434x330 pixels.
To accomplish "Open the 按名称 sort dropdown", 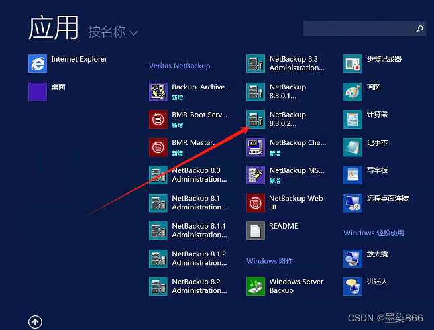I will (113, 32).
